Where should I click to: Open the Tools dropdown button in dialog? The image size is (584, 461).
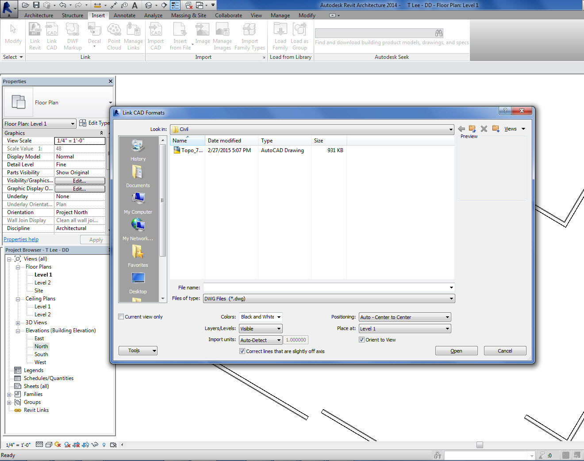pos(138,351)
